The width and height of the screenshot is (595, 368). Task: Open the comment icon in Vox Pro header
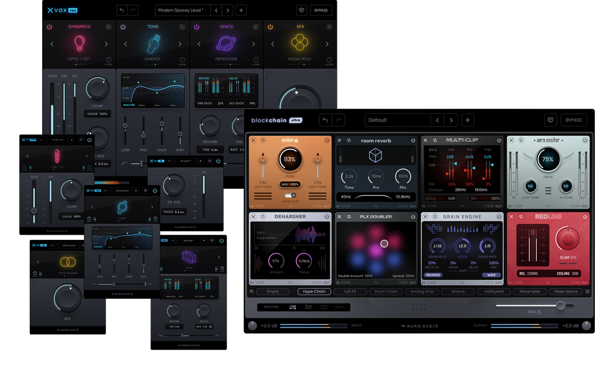(301, 10)
